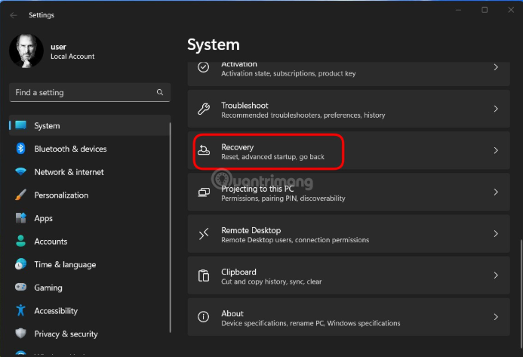Open Remote Desktop via its chevron arrow

[496, 234]
